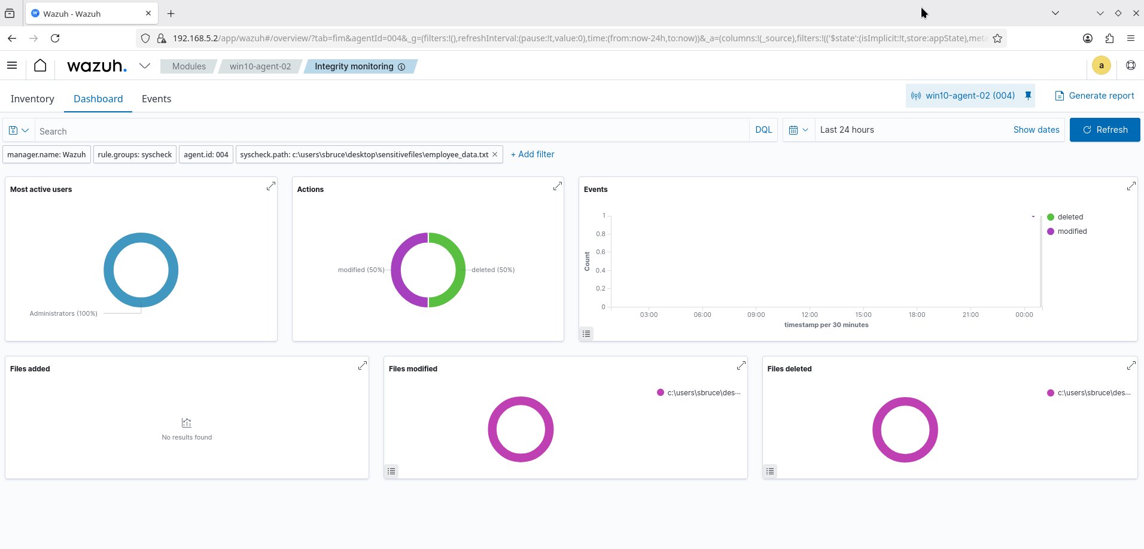Go back in the browser
The height and width of the screenshot is (549, 1144).
click(x=12, y=38)
